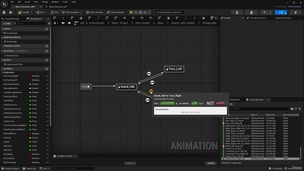Screen dimensions: 304x171
Task: Sort asset list by Path column
Action: point(253,115)
